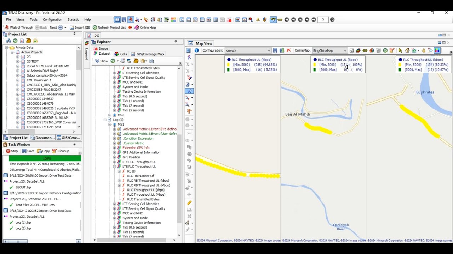Click the Import GIS toolbar button
Viewport: 453px width, 254px height.
pyautogui.click(x=80, y=28)
